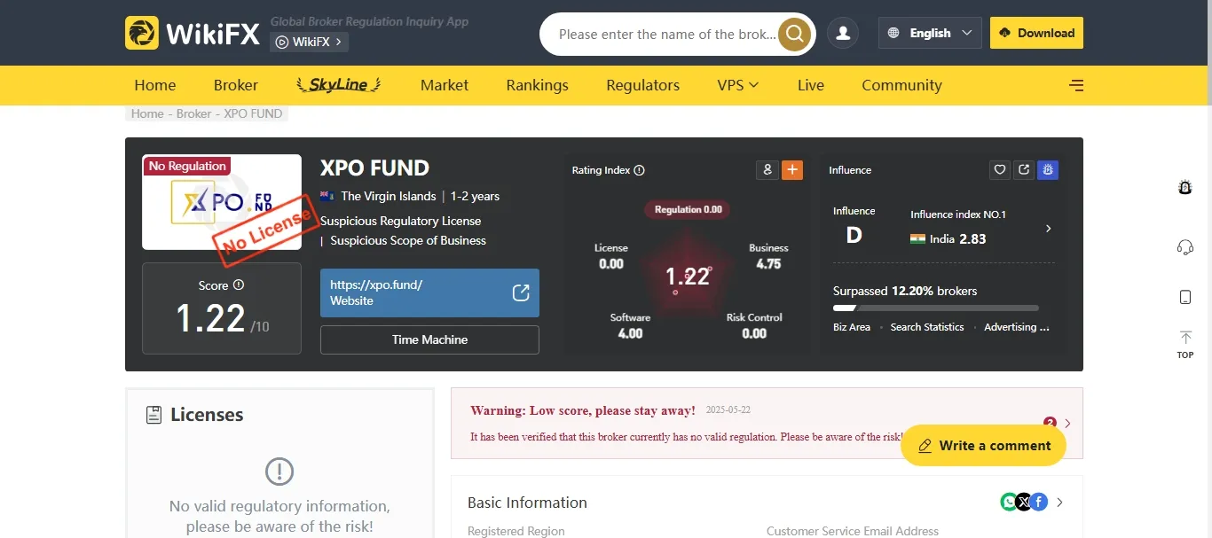Image resolution: width=1212 pixels, height=538 pixels.
Task: Click the heart favorite icon in Influence panel
Action: pos(1000,169)
